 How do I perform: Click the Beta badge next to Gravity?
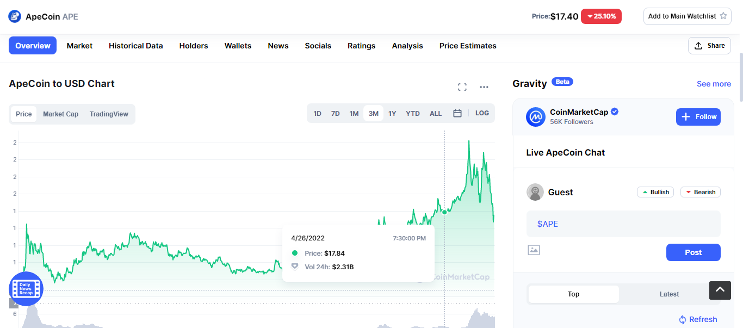point(562,82)
